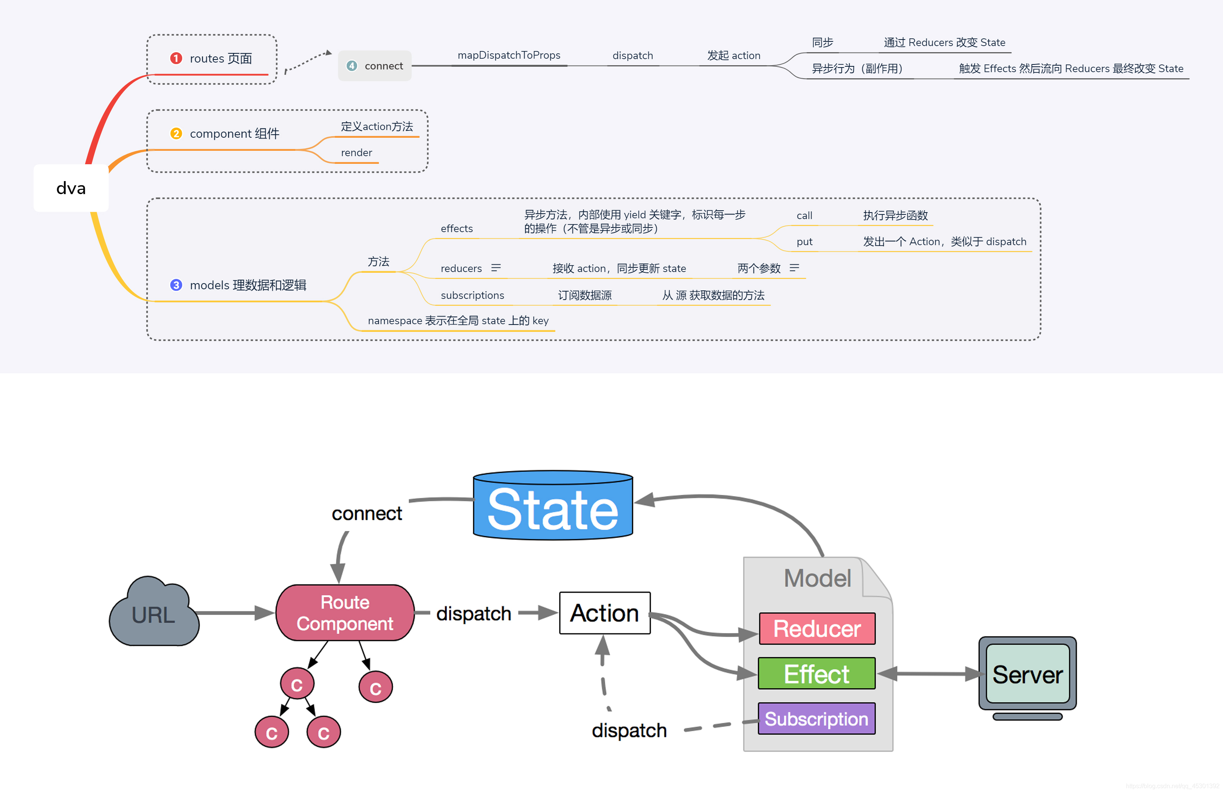Viewport: 1223px width, 793px height.
Task: Click the Model document shape title
Action: pos(817,578)
